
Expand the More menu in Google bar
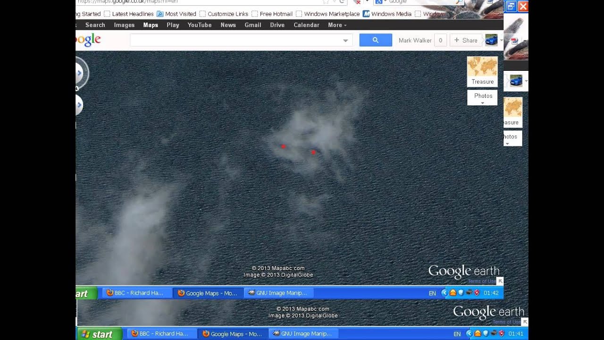(x=337, y=25)
